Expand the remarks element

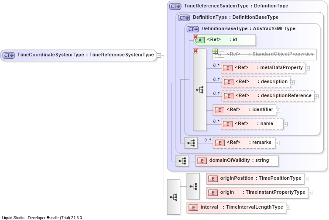277,143
